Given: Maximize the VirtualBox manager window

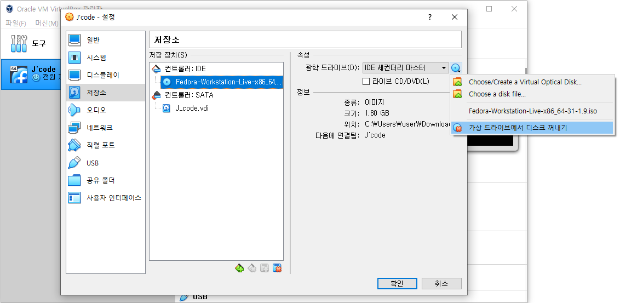Looking at the screenshot, I should (x=489, y=9).
